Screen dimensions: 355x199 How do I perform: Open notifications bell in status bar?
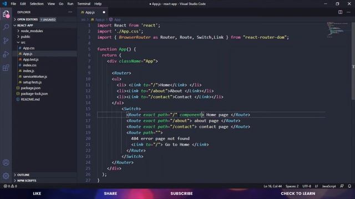[x=349, y=186]
